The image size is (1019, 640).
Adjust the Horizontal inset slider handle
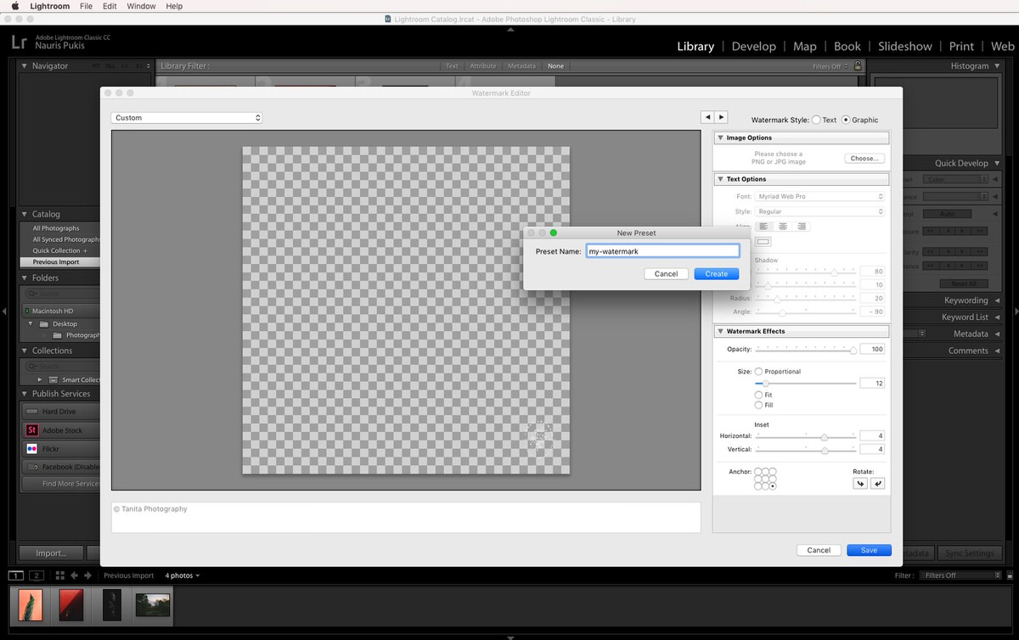824,436
